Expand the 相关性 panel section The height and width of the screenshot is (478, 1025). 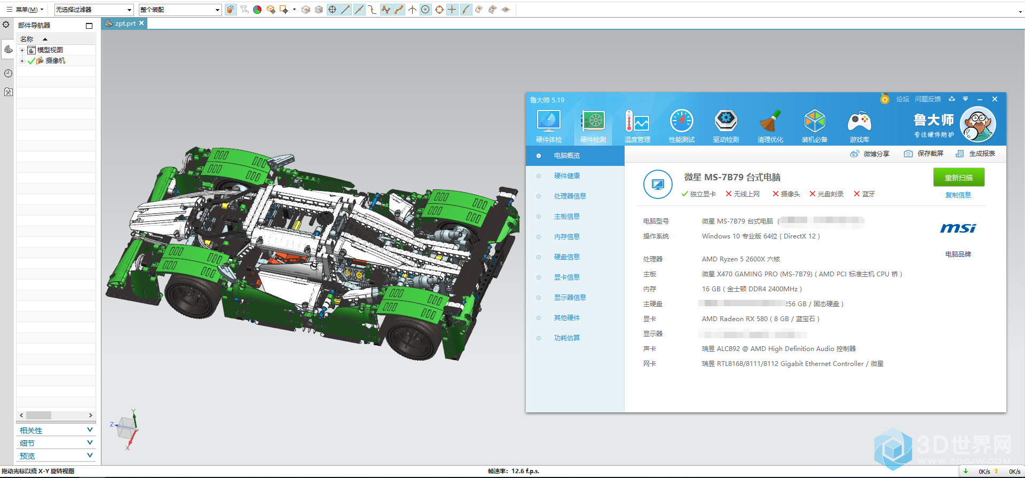click(56, 430)
